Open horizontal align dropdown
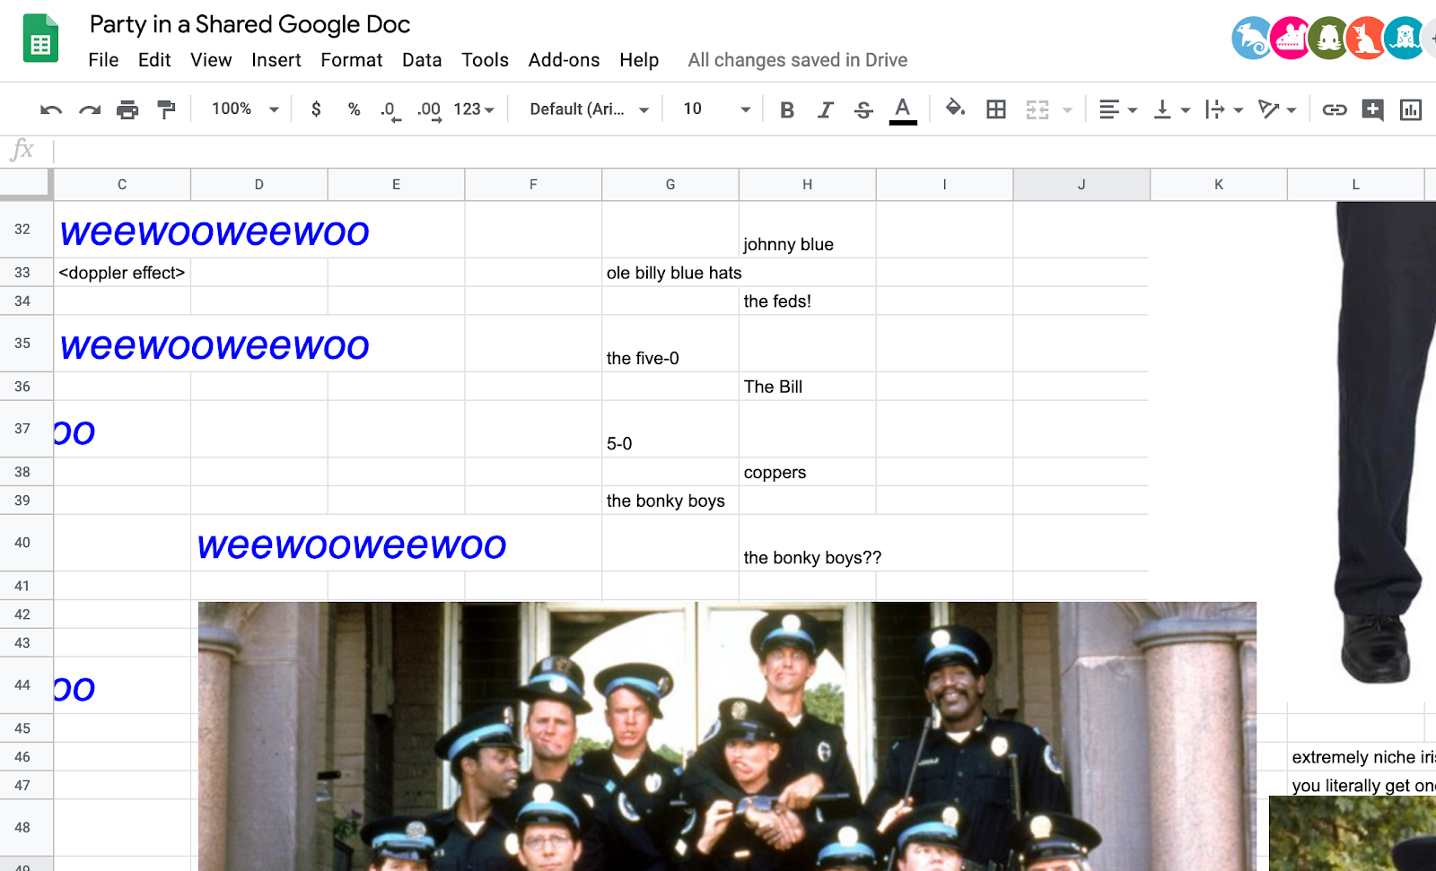The height and width of the screenshot is (871, 1436). click(x=1118, y=109)
